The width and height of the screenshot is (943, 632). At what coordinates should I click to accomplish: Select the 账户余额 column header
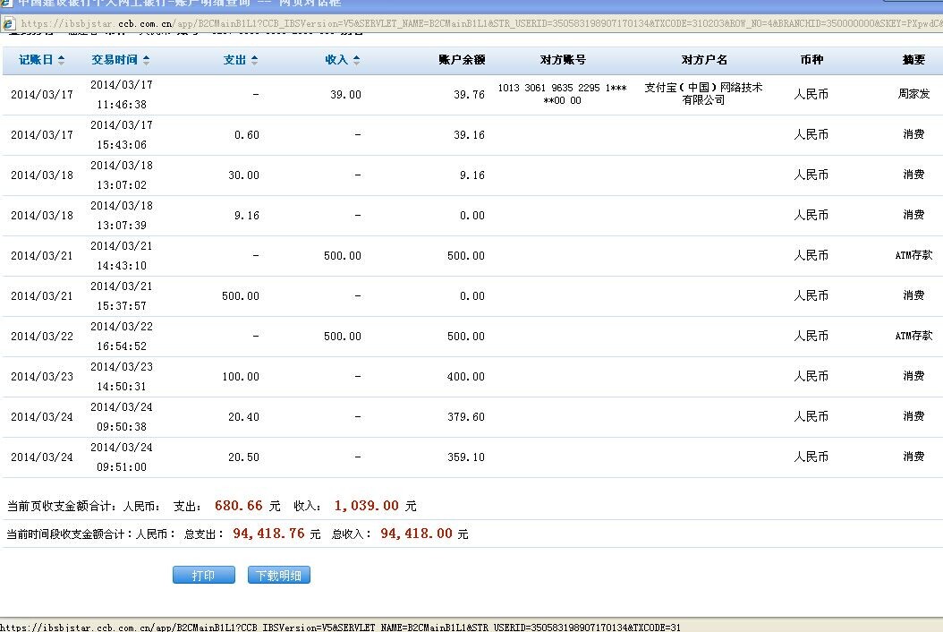(x=462, y=60)
